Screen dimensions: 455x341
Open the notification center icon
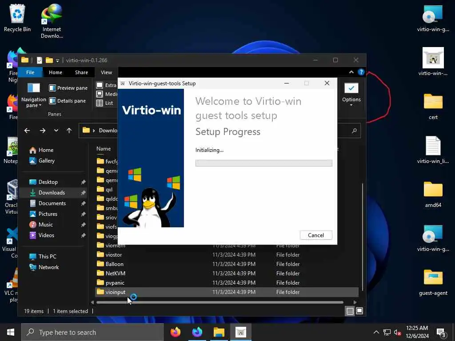coord(441,333)
